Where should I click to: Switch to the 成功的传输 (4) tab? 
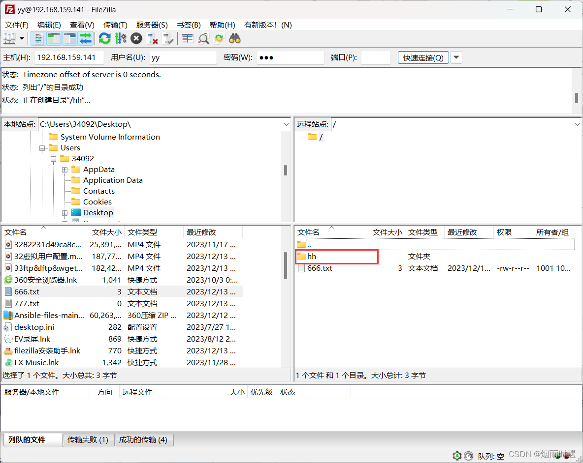pyautogui.click(x=143, y=439)
